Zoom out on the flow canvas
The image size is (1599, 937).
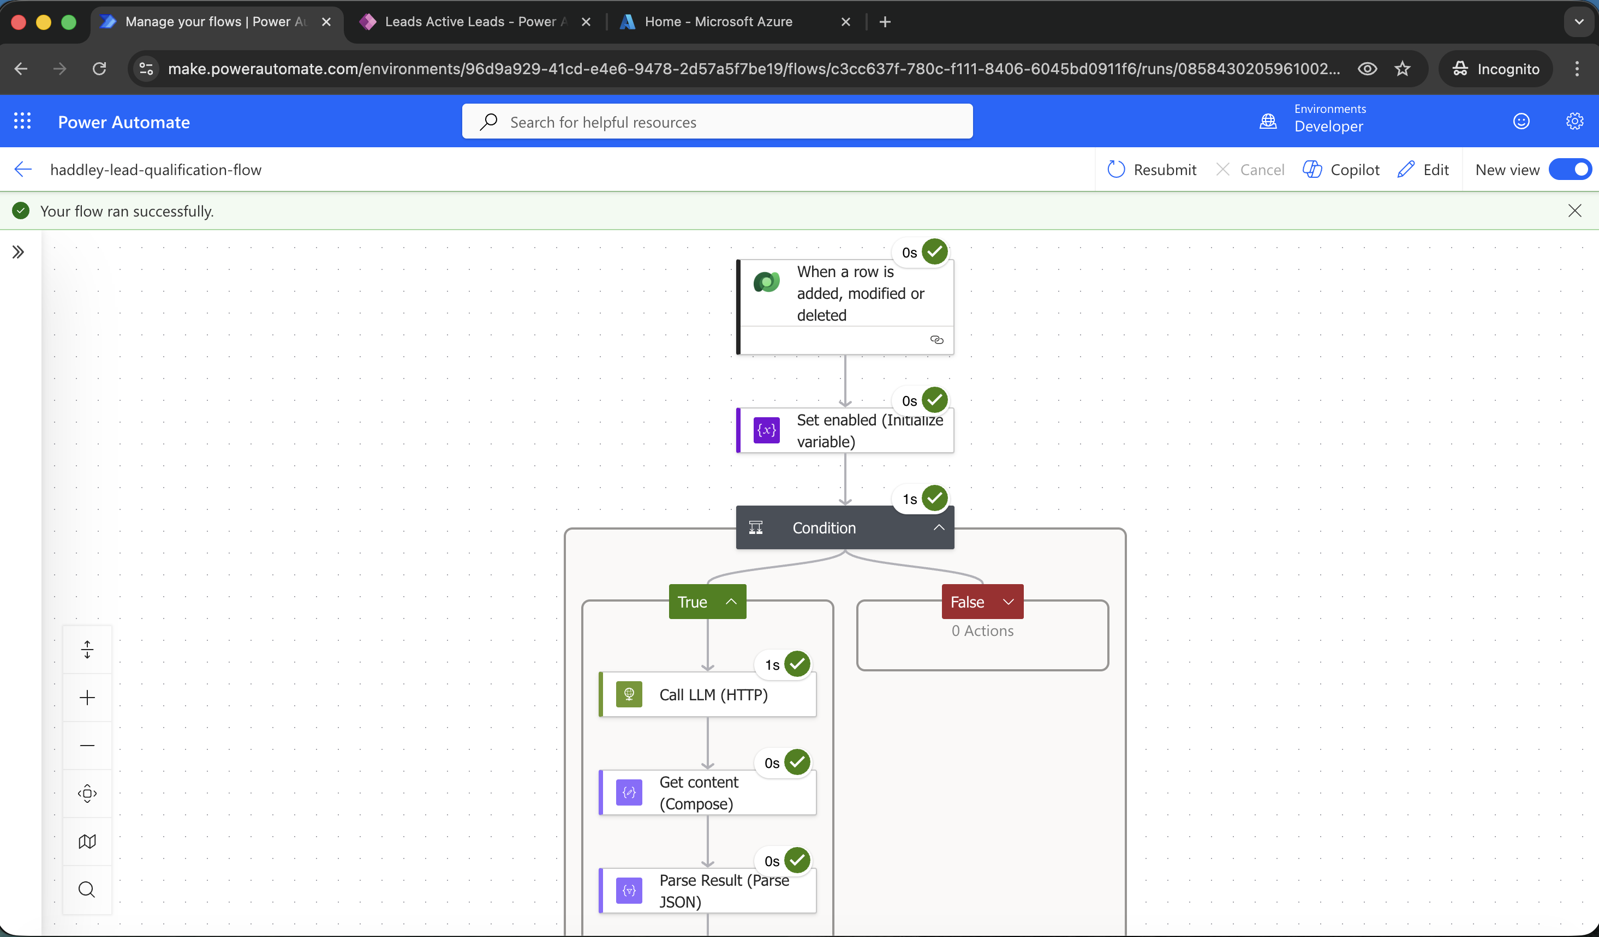click(x=87, y=746)
